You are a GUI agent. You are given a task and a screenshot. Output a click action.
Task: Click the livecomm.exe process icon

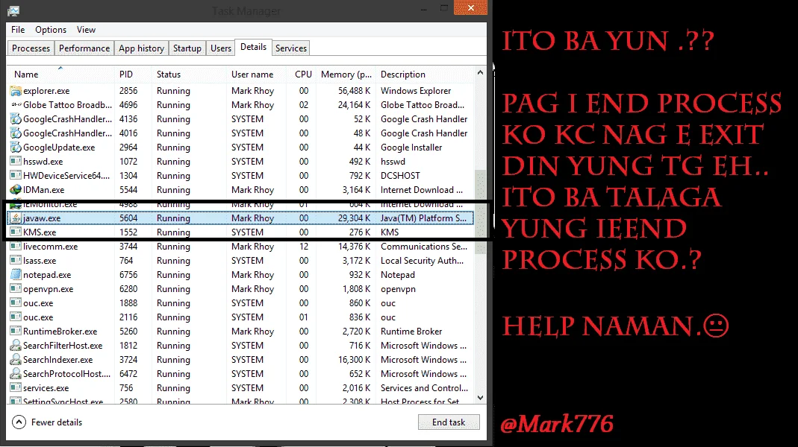[16, 247]
